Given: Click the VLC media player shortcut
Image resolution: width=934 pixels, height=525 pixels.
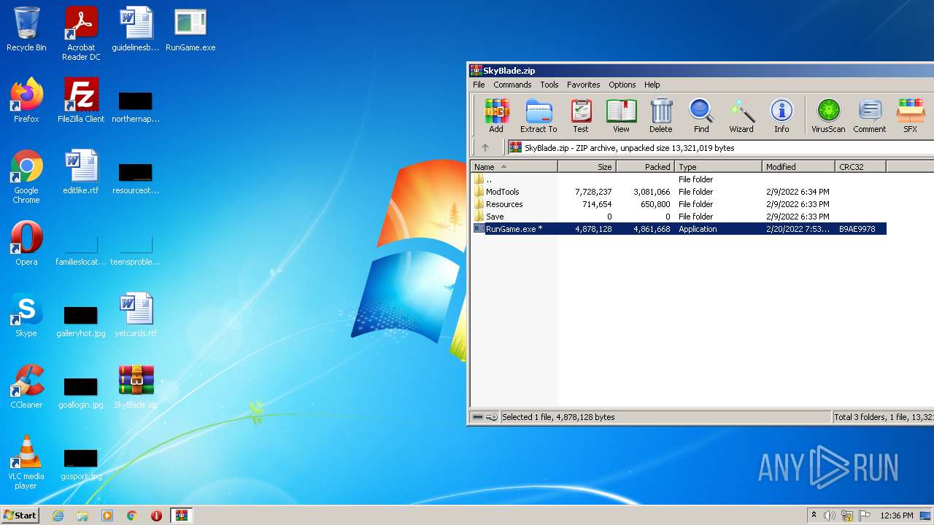Looking at the screenshot, I should [26, 462].
